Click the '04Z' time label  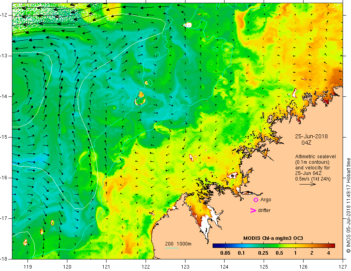click(x=306, y=143)
